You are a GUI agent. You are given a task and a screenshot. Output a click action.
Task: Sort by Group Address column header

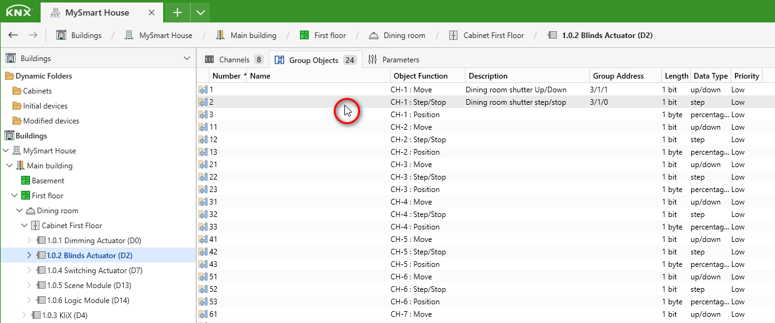tap(626, 76)
